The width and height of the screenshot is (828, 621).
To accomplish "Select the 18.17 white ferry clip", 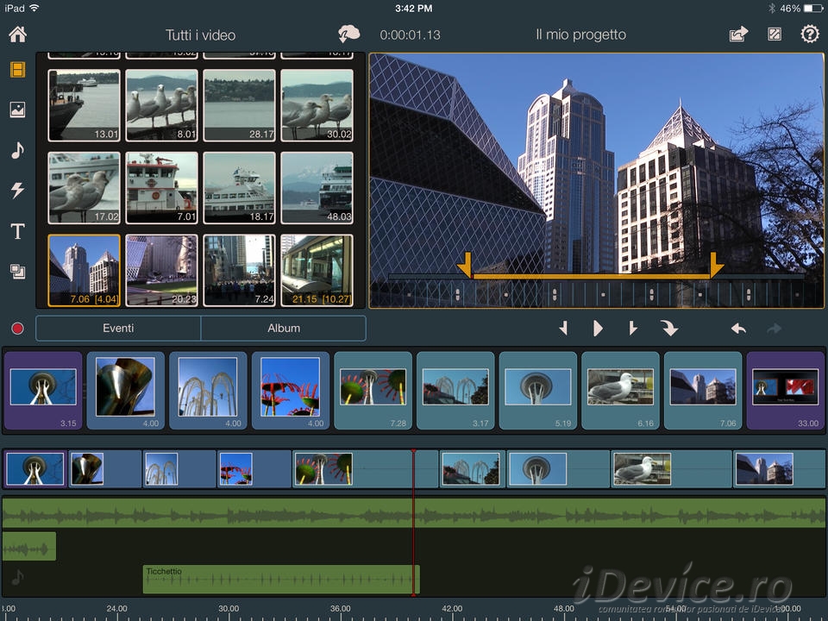I will pos(239,188).
